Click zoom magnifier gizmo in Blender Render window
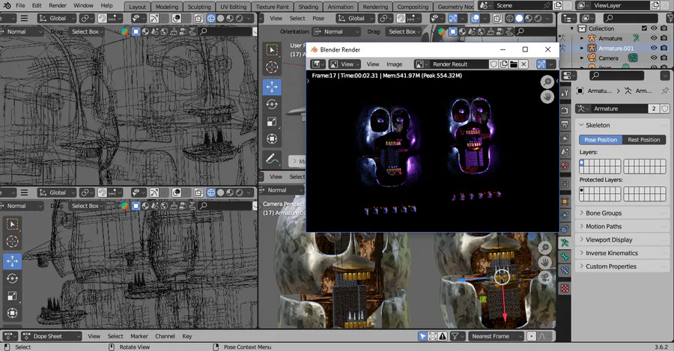 [x=547, y=82]
